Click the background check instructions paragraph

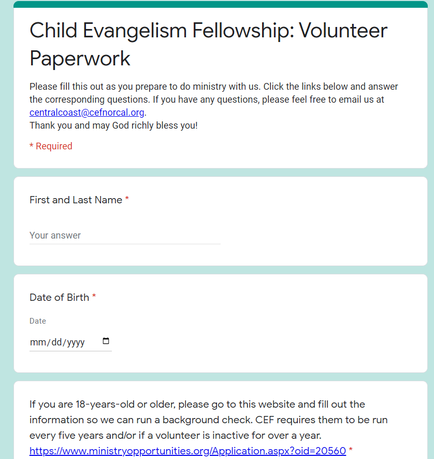[208, 419]
